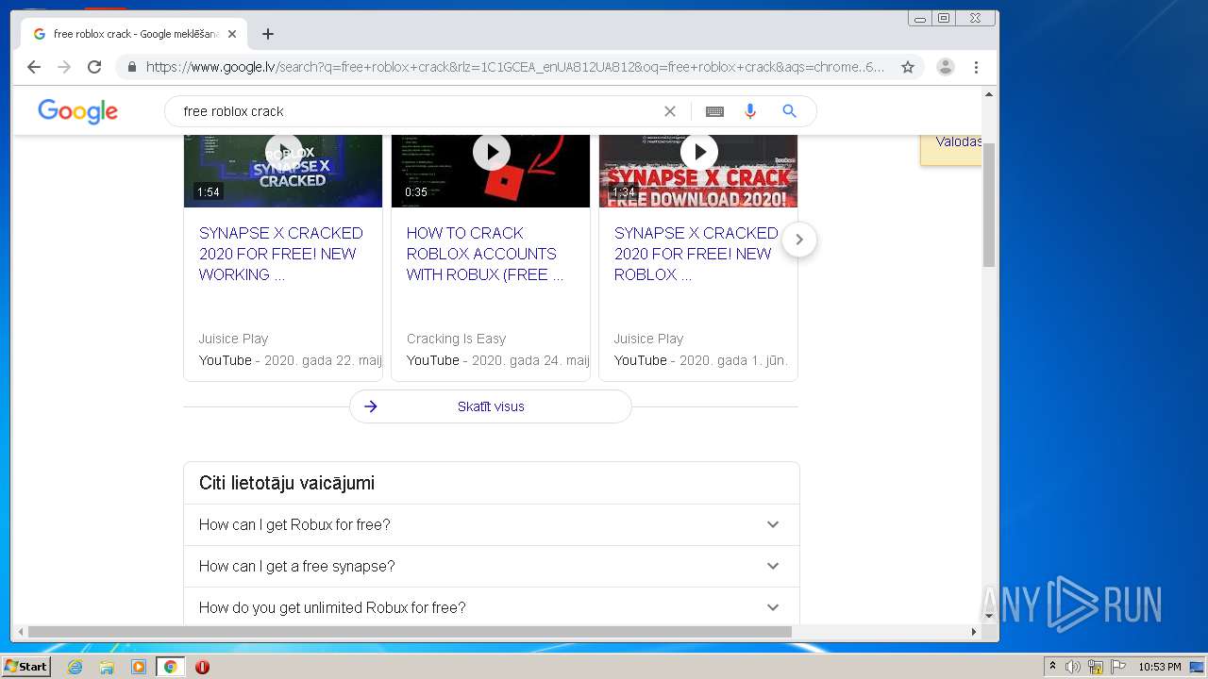
Task: Click the 10:53 PM clock
Action: click(1159, 667)
